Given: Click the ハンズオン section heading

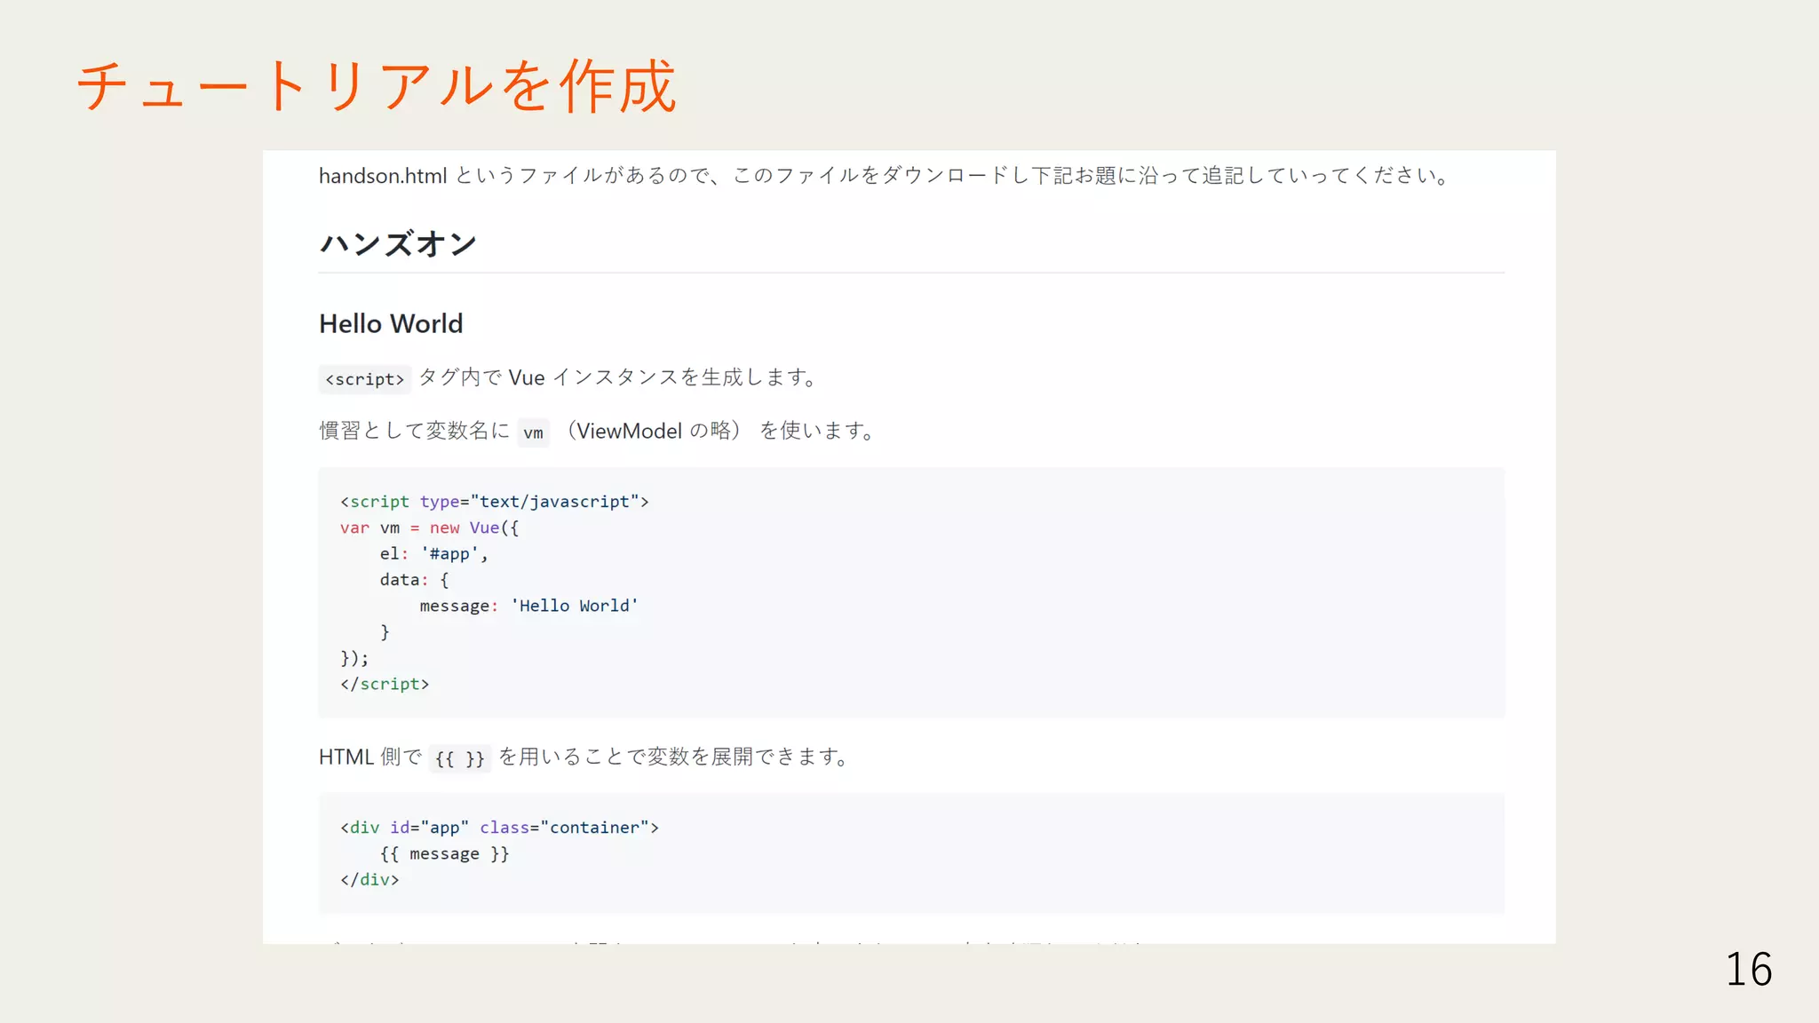Looking at the screenshot, I should [398, 243].
